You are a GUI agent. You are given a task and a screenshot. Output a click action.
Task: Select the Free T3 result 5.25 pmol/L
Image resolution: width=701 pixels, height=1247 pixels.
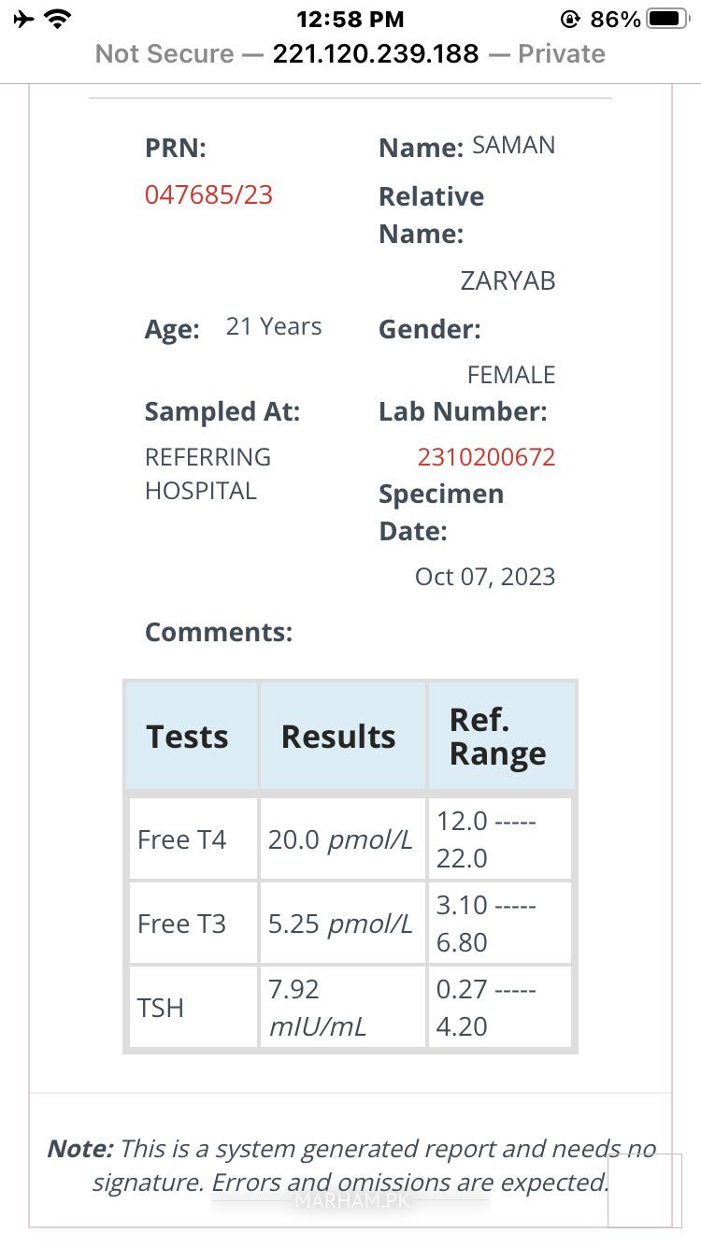[342, 924]
